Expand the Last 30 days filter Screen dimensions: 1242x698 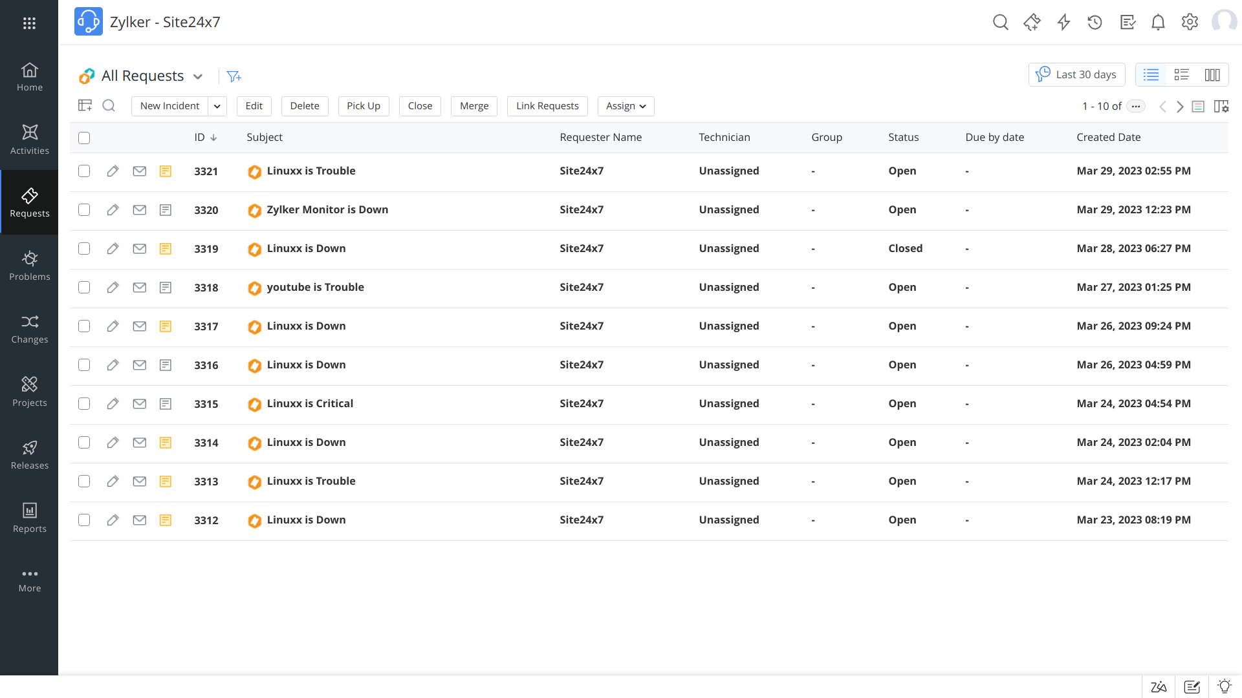(x=1077, y=75)
